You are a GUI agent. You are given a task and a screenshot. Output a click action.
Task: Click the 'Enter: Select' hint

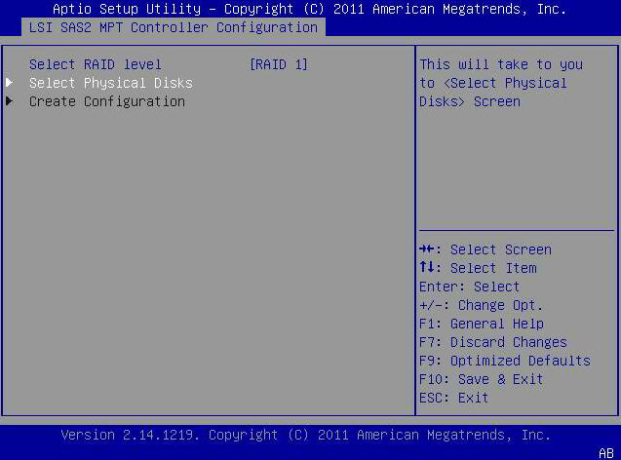(469, 287)
